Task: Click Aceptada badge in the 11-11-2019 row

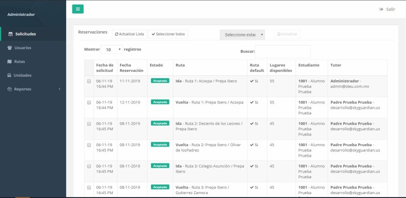Action: point(160,81)
